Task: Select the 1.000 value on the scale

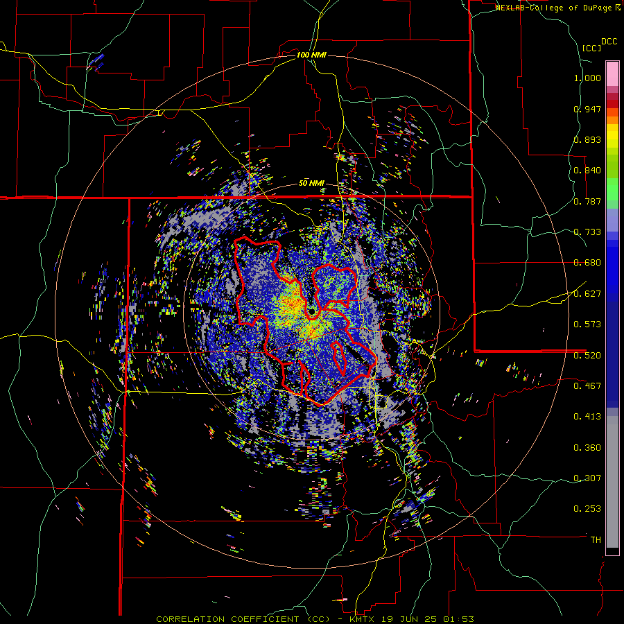Action: click(x=587, y=78)
